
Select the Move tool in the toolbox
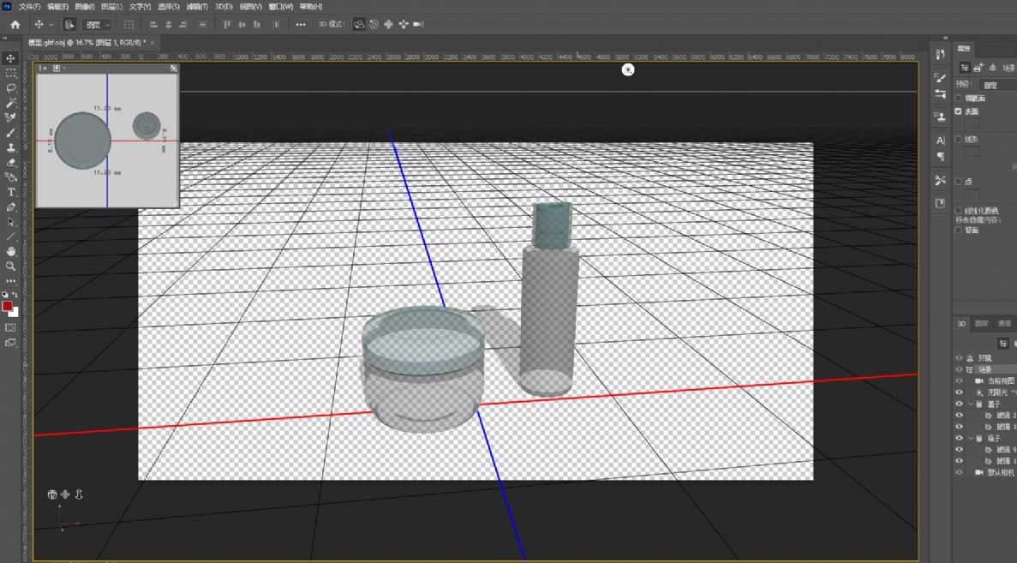(x=10, y=58)
